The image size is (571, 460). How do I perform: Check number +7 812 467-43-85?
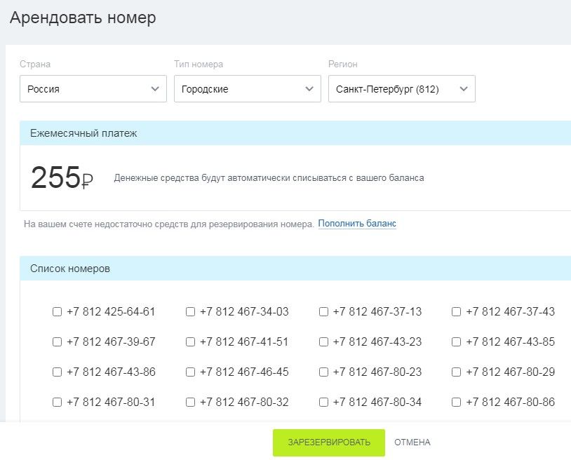[x=456, y=342]
